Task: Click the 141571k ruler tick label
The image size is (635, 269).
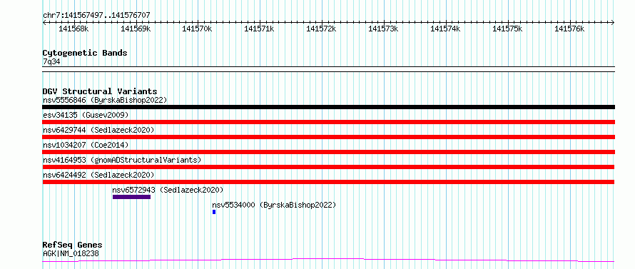Action: click(260, 29)
